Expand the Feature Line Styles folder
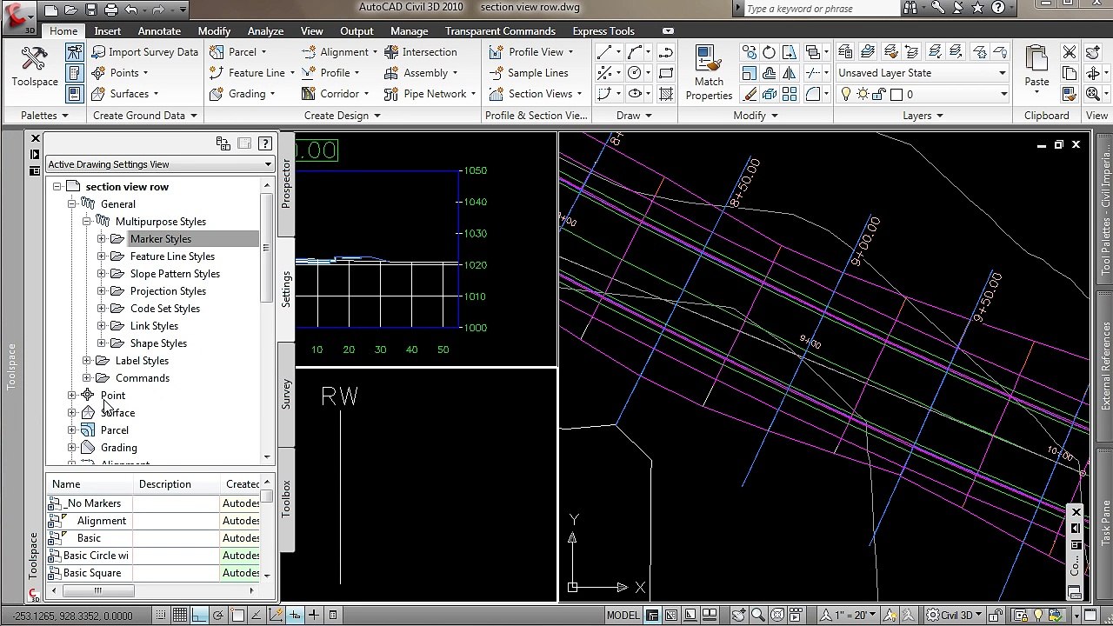 102,256
